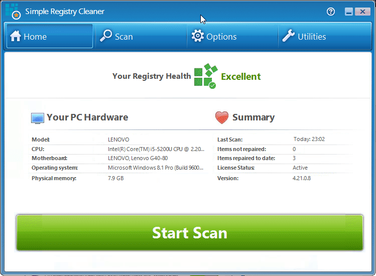This screenshot has width=376, height=276.
Task: Click the PC monitor icon beside Your PC Hardware
Action: (38, 118)
